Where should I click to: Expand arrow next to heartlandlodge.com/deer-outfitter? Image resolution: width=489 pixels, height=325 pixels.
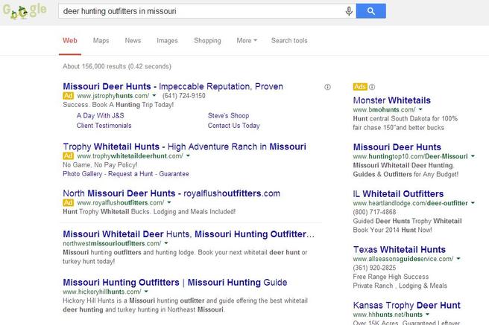473,203
